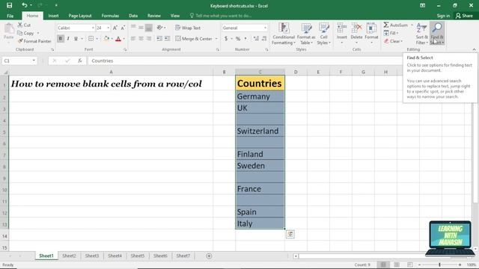This screenshot has width=479, height=269.
Task: Apply Percent Style icon
Action: pos(238,39)
